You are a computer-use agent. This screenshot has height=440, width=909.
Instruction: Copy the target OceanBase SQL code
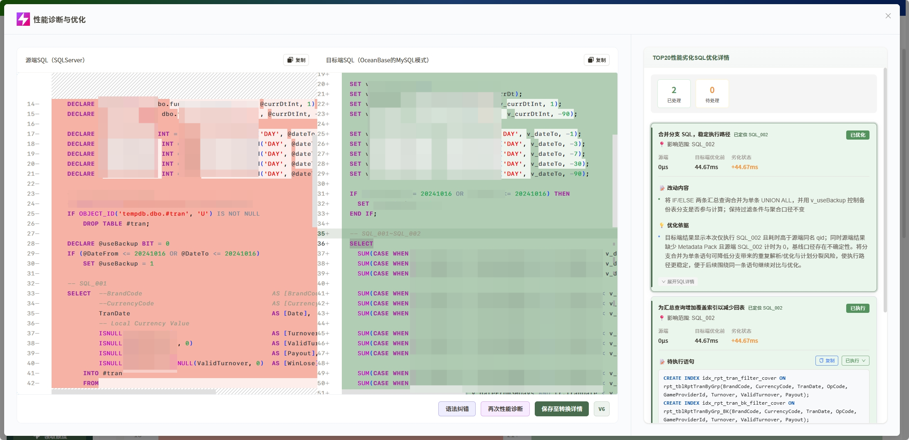tap(597, 60)
